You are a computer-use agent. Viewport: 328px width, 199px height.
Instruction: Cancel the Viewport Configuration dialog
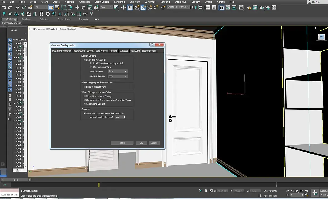pos(154,143)
